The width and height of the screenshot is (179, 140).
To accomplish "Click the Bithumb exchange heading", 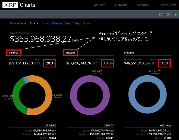I will pyautogui.click(x=129, y=53).
